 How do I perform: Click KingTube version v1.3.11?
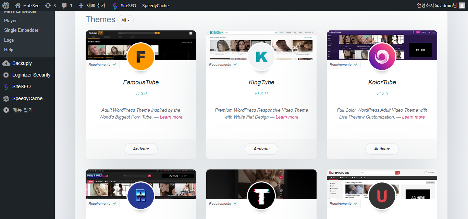click(x=261, y=93)
